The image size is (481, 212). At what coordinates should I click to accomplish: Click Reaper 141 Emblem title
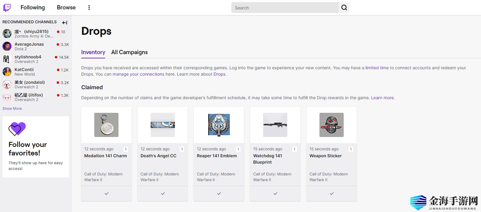[x=217, y=156]
